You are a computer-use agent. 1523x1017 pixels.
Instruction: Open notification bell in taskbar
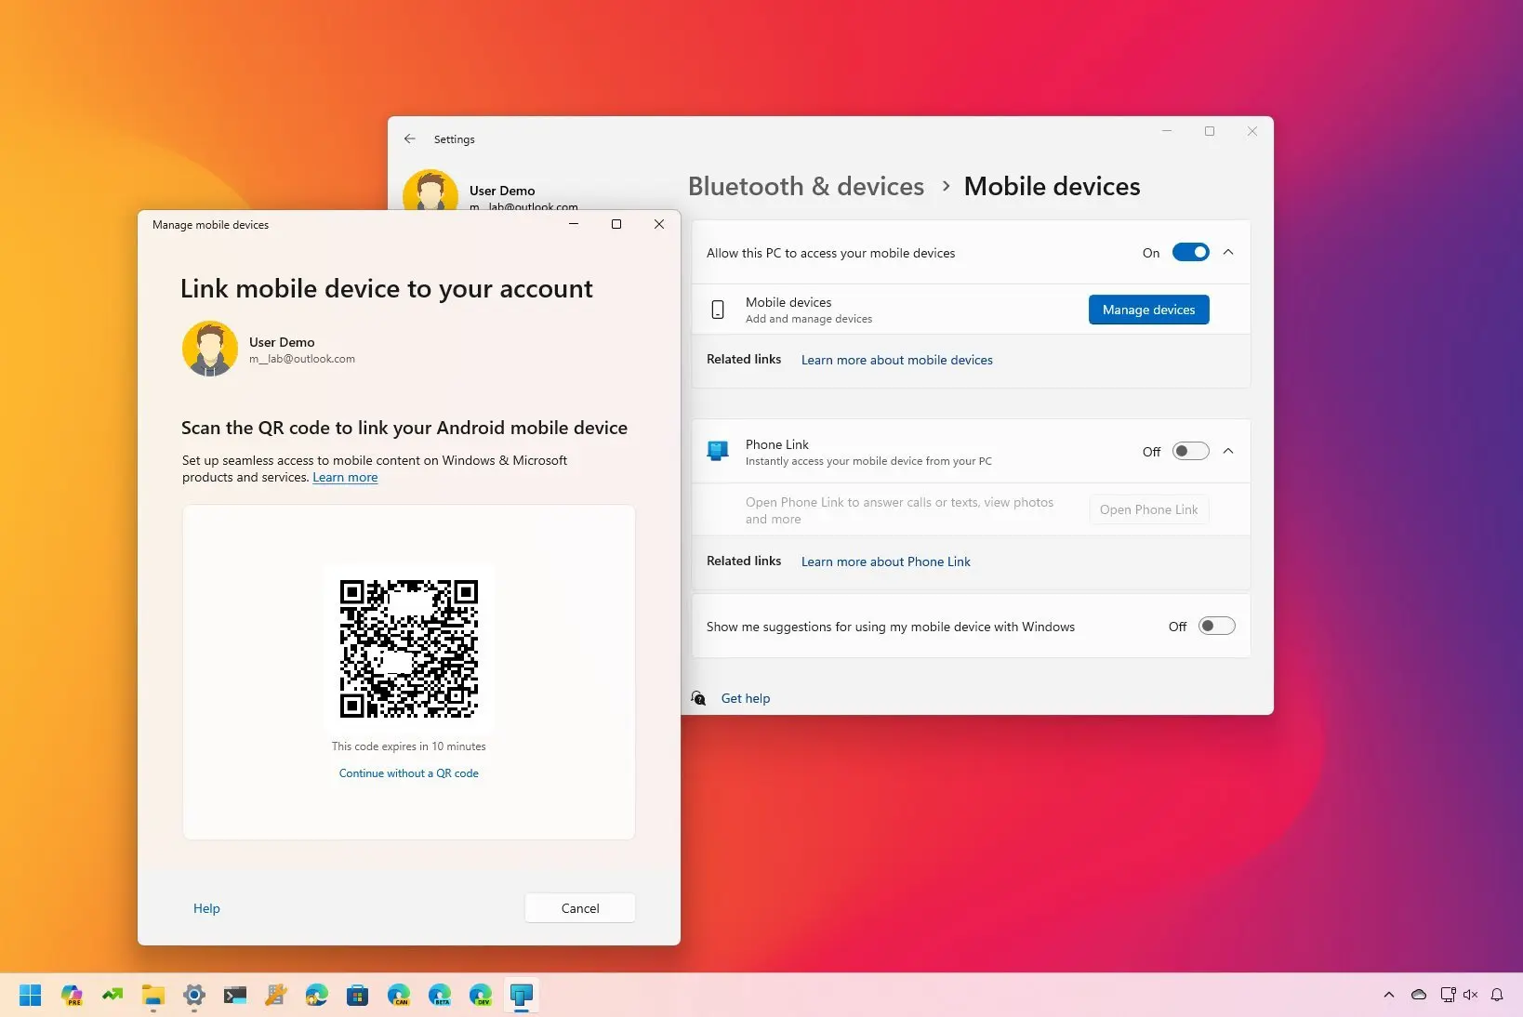point(1497,995)
